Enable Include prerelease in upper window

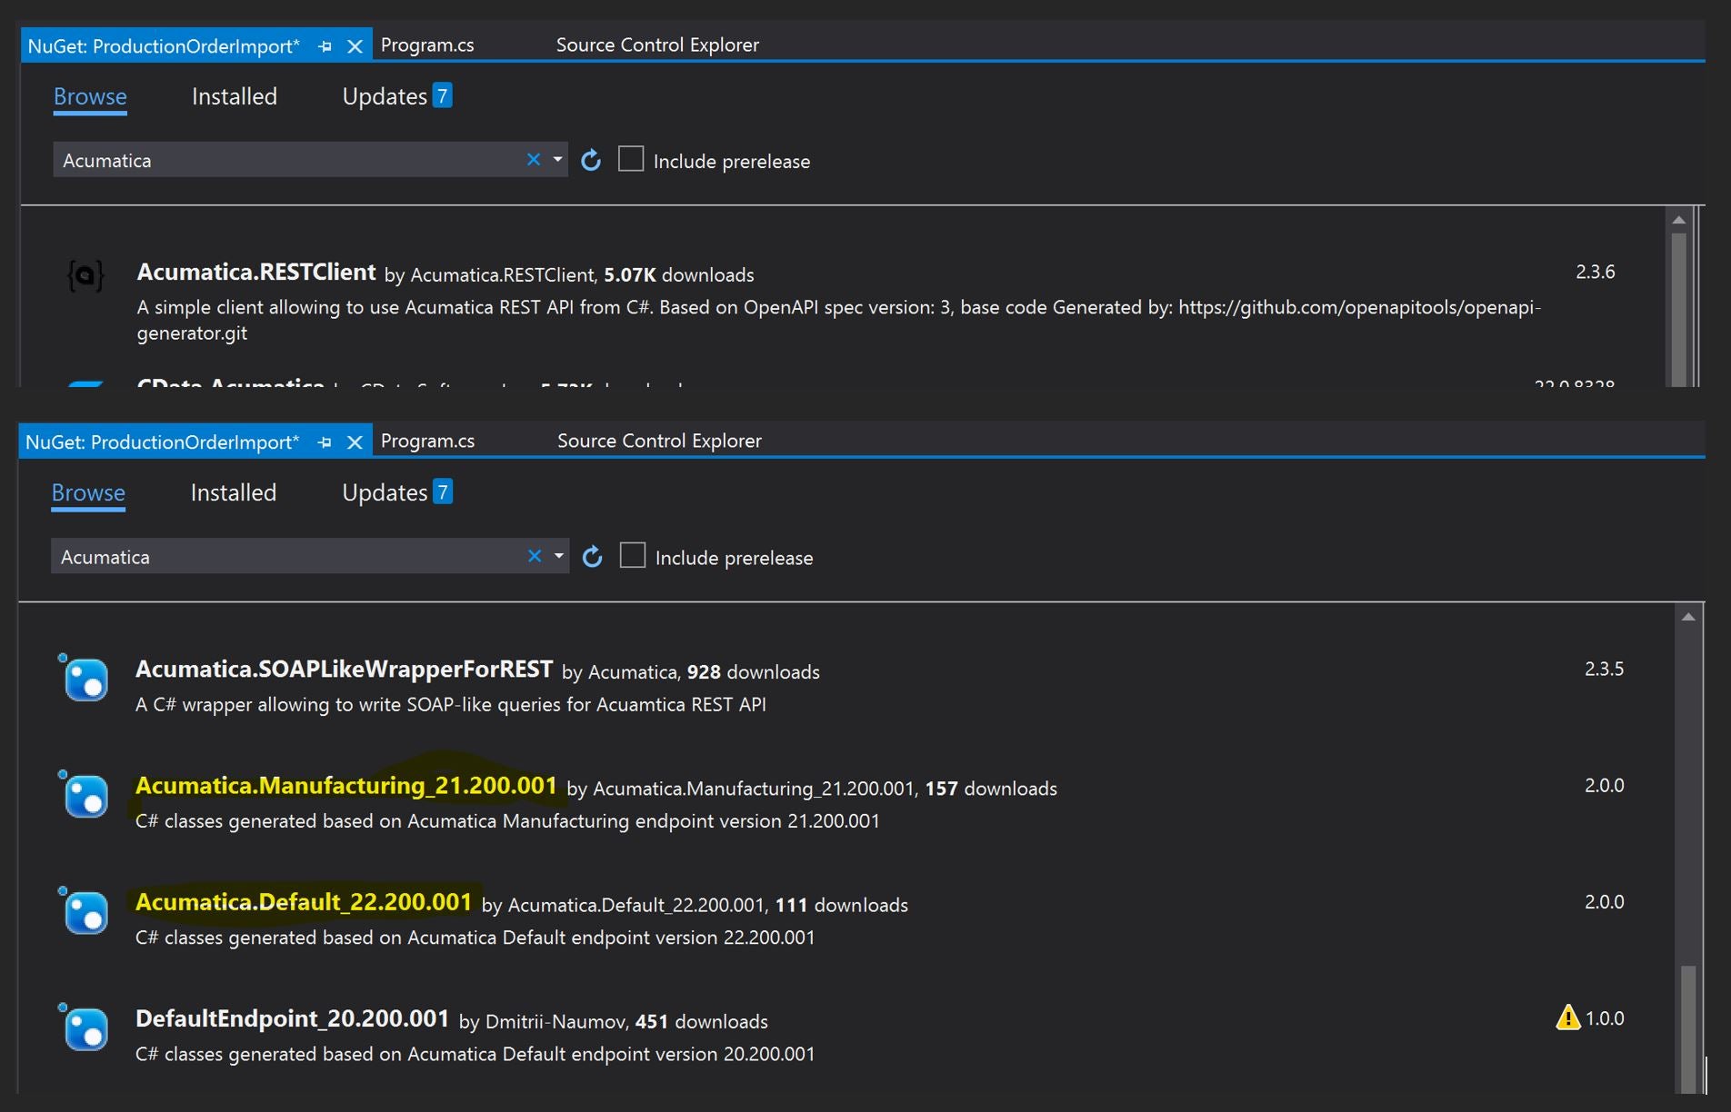(631, 159)
